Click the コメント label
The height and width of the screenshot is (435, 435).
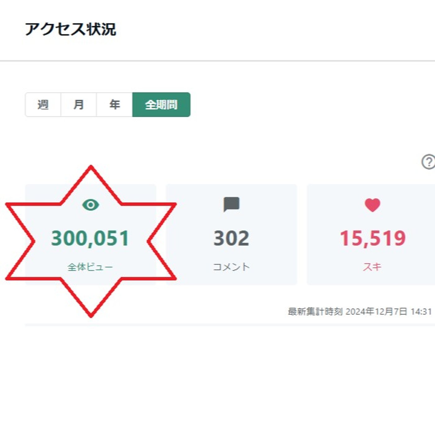coord(231,267)
